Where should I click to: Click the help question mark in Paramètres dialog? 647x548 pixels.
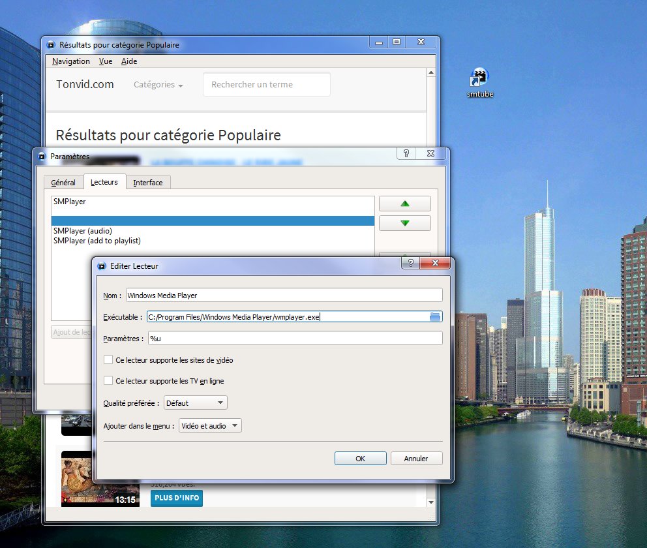click(406, 153)
